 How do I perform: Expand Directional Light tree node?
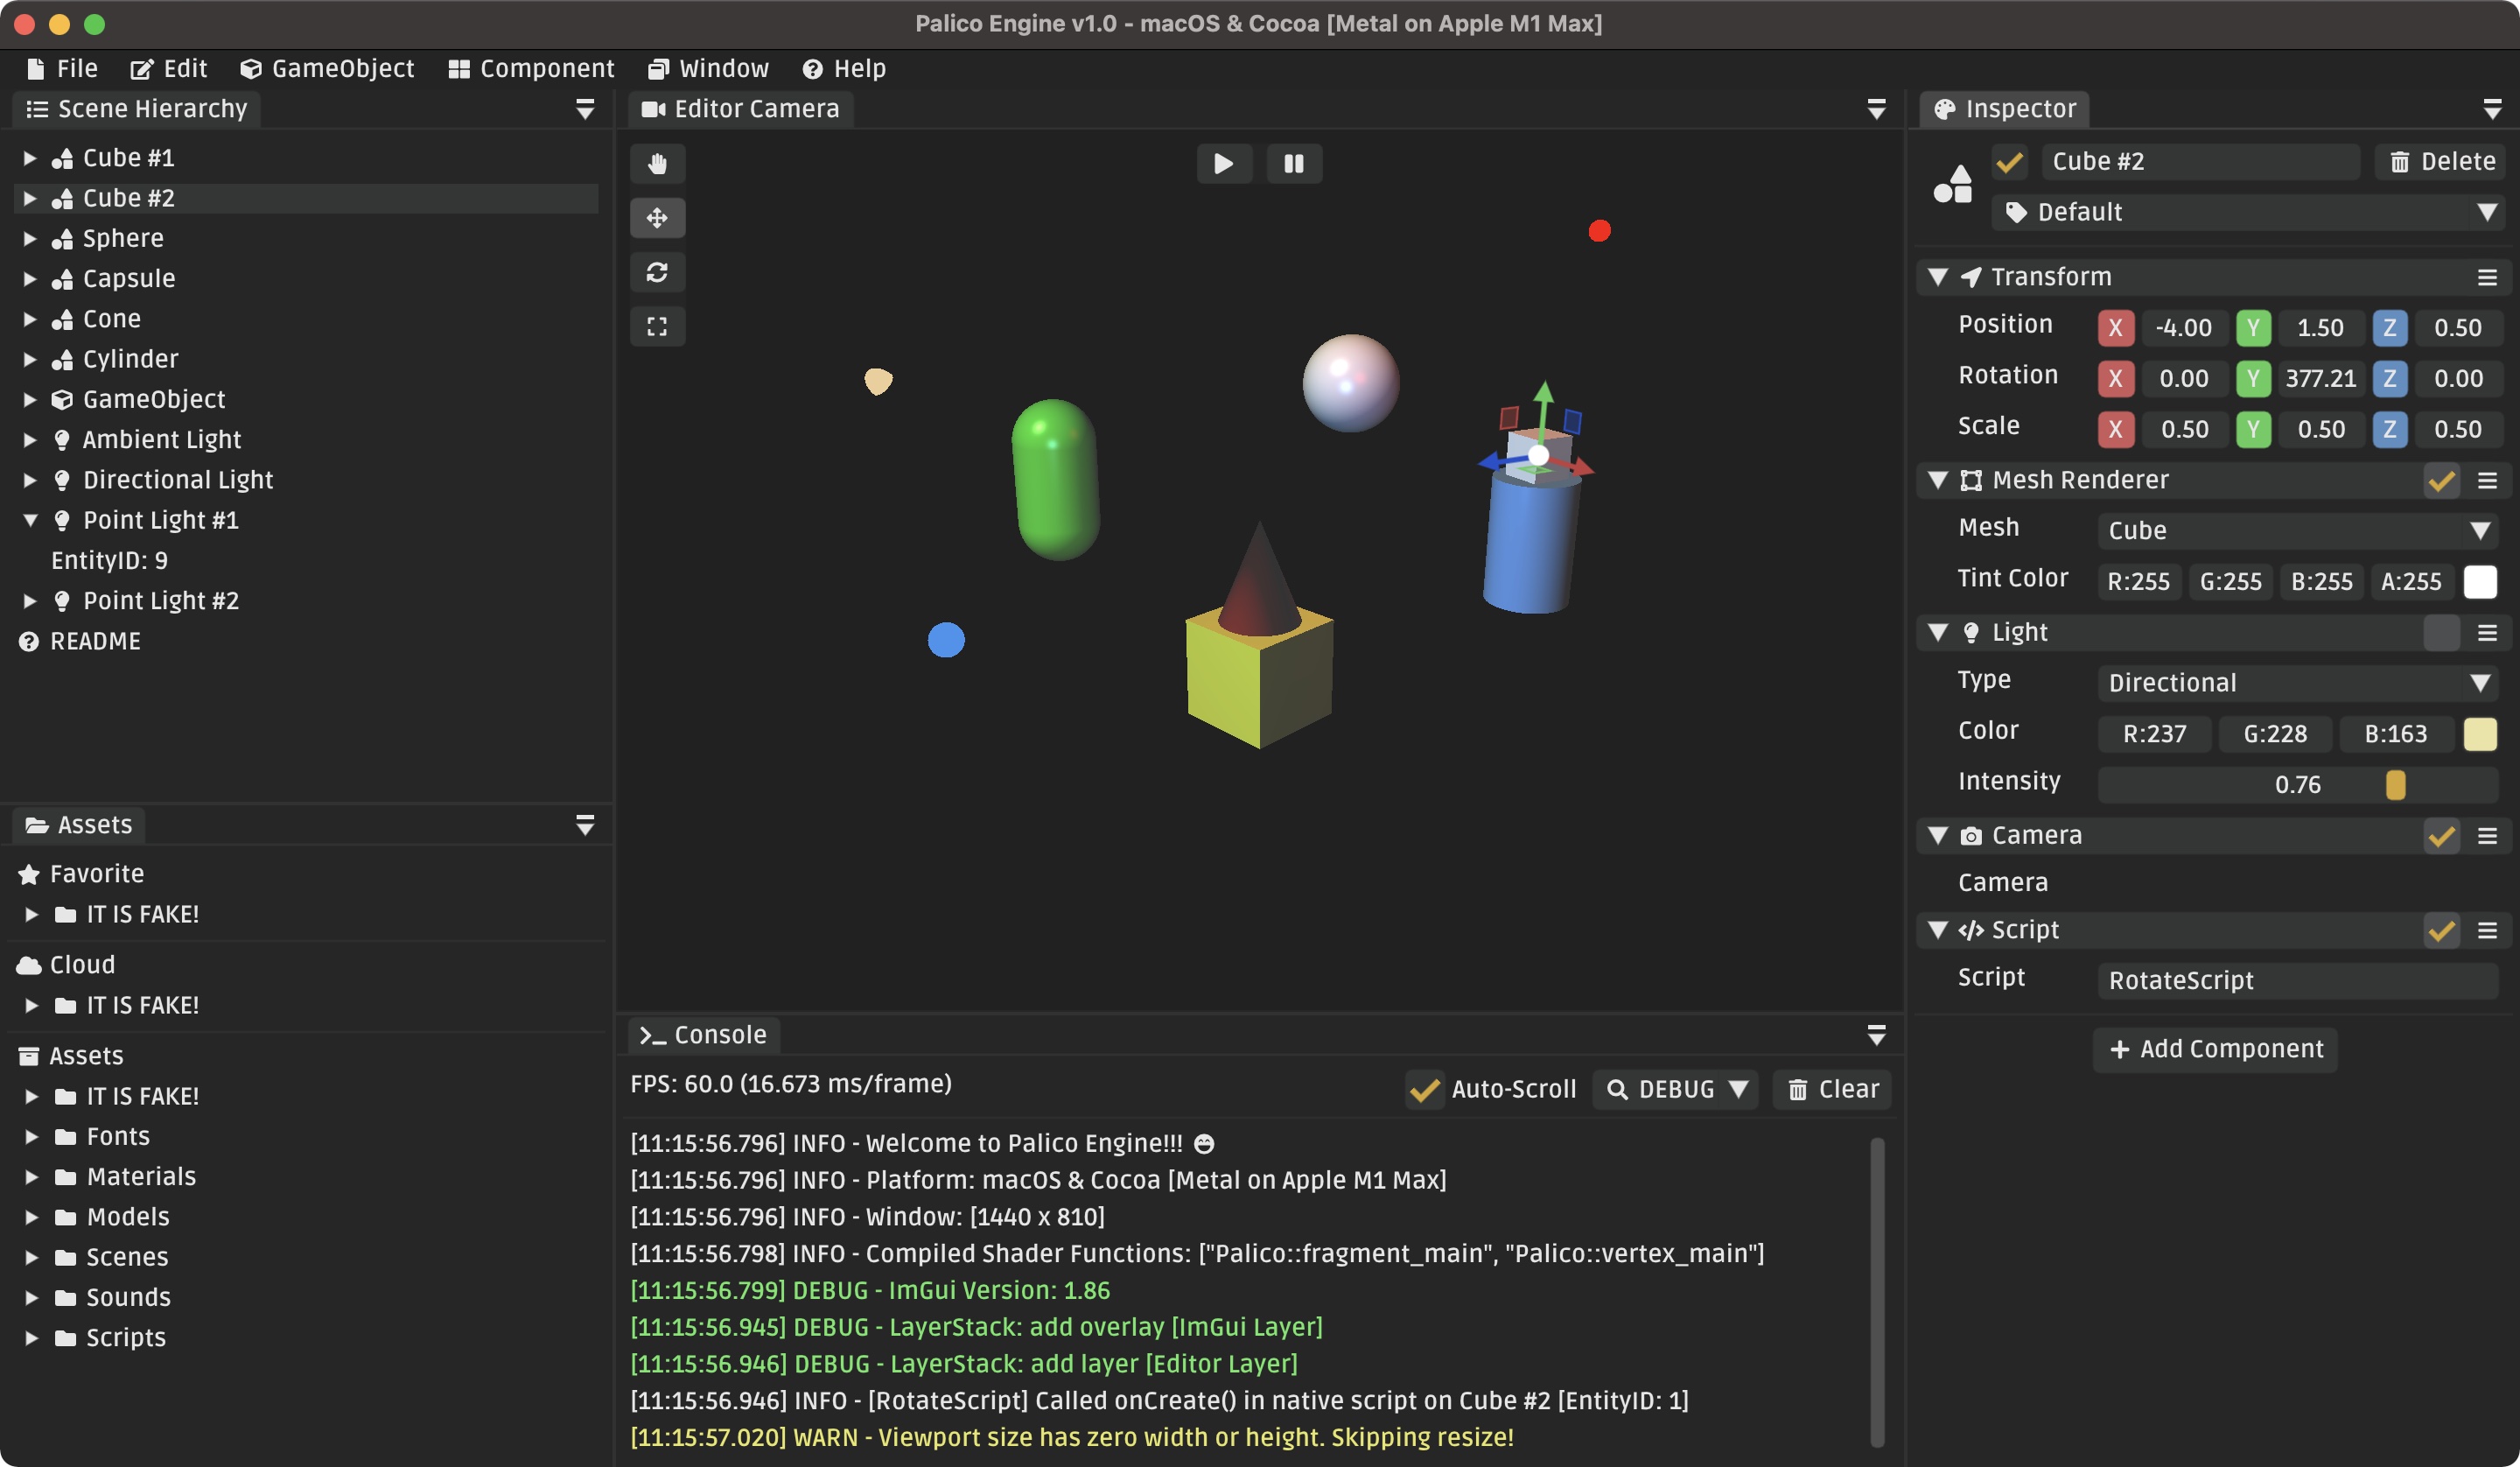(30, 481)
